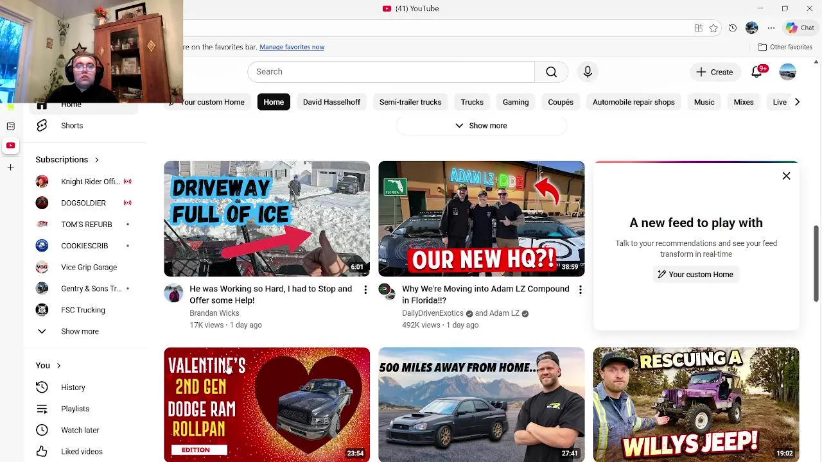This screenshot has height=462, width=822.
Task: Show next category chips with right arrow
Action: 797,102
